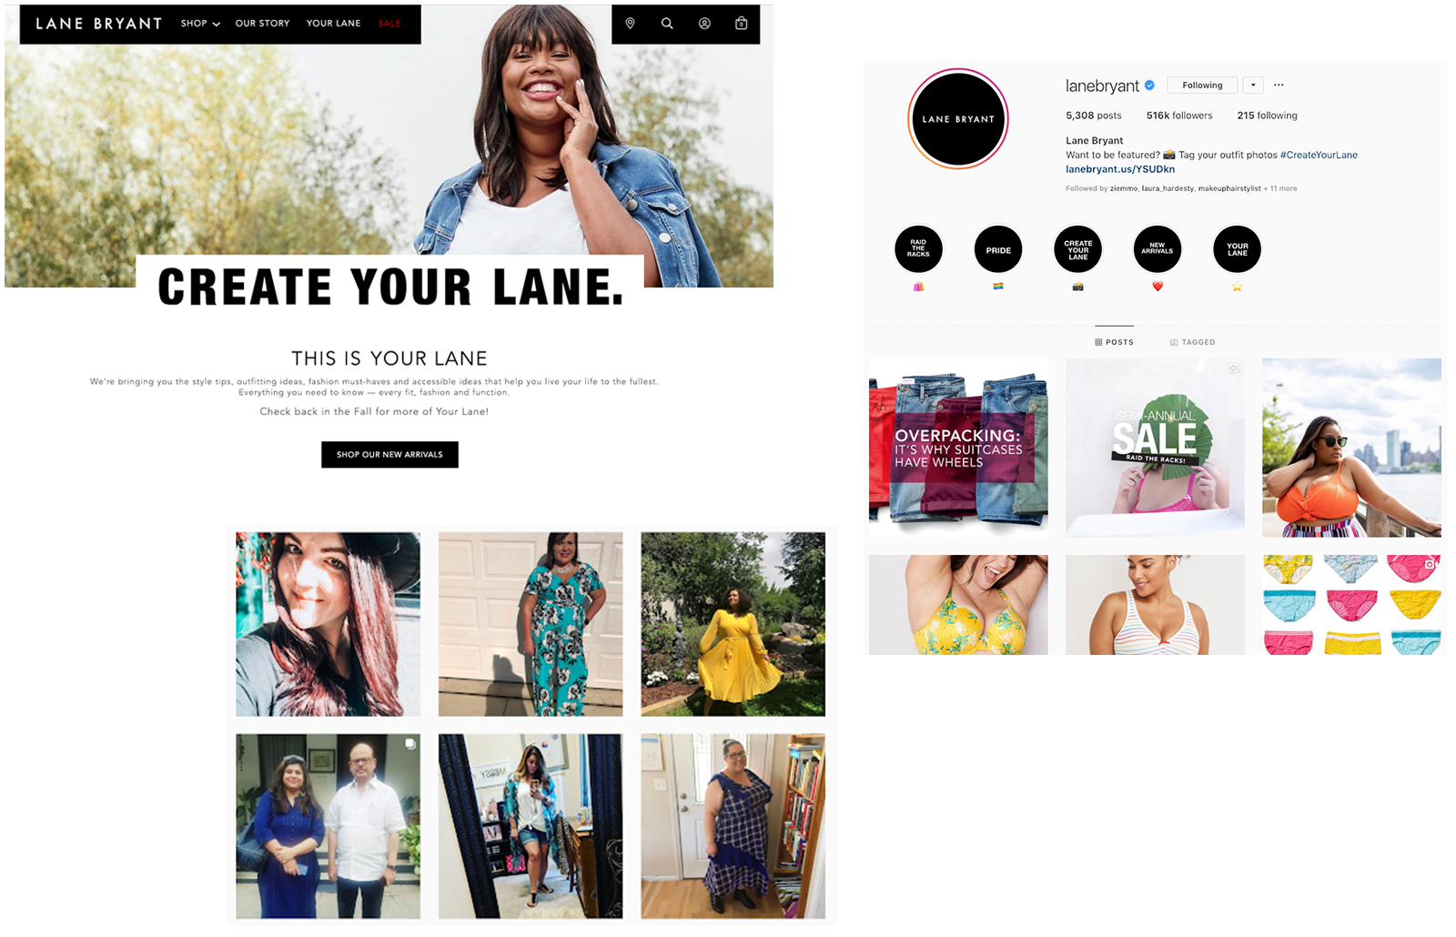Click the Lane Bryant Instagram profile picture
The height and width of the screenshot is (937, 1456).
pos(958,119)
